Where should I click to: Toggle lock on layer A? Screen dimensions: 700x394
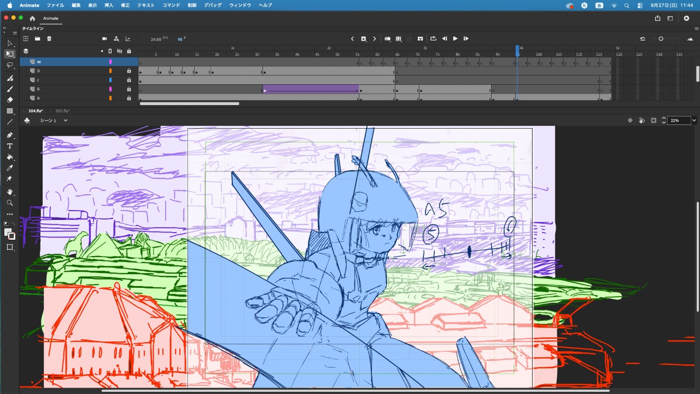click(x=129, y=98)
